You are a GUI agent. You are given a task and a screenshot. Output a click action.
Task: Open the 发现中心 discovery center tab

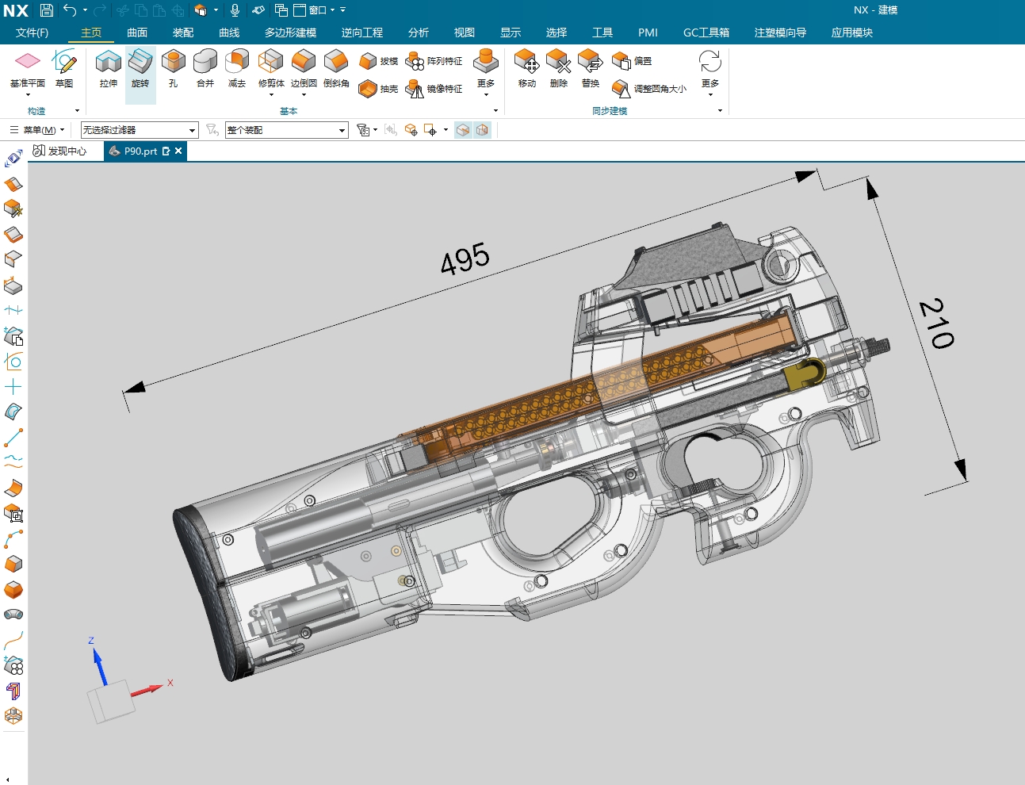coord(59,151)
